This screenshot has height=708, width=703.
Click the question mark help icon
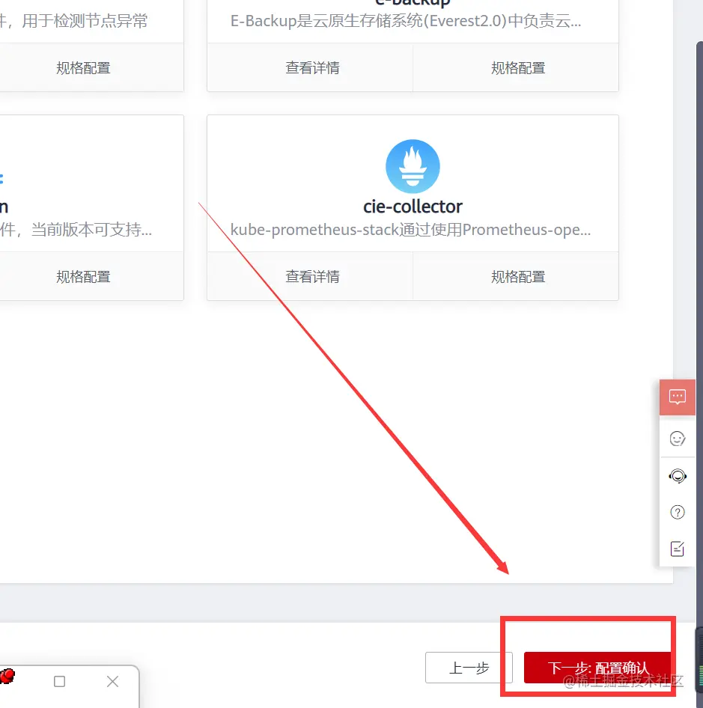678,512
